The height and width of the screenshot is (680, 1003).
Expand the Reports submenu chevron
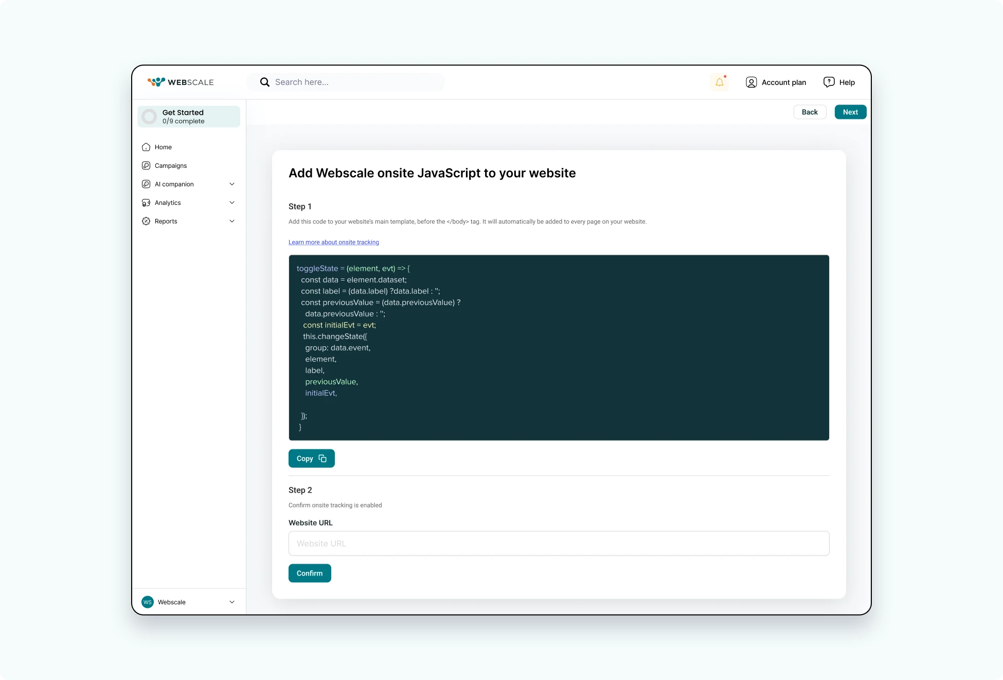click(x=232, y=221)
